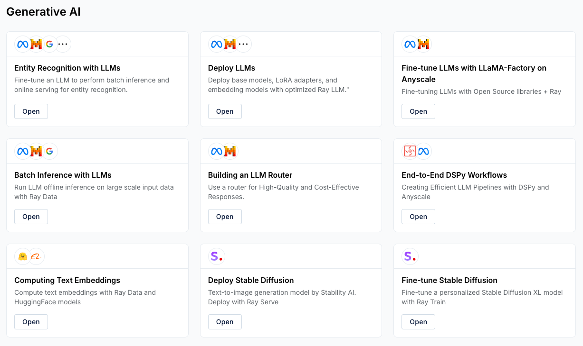Click the 'Generative AI' section heading
This screenshot has height=346, width=583.
[43, 12]
